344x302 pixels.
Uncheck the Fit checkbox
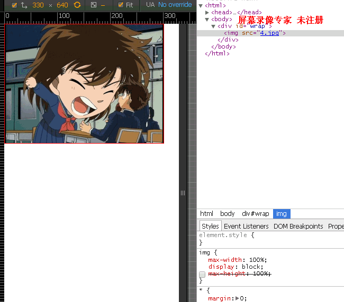pos(121,5)
